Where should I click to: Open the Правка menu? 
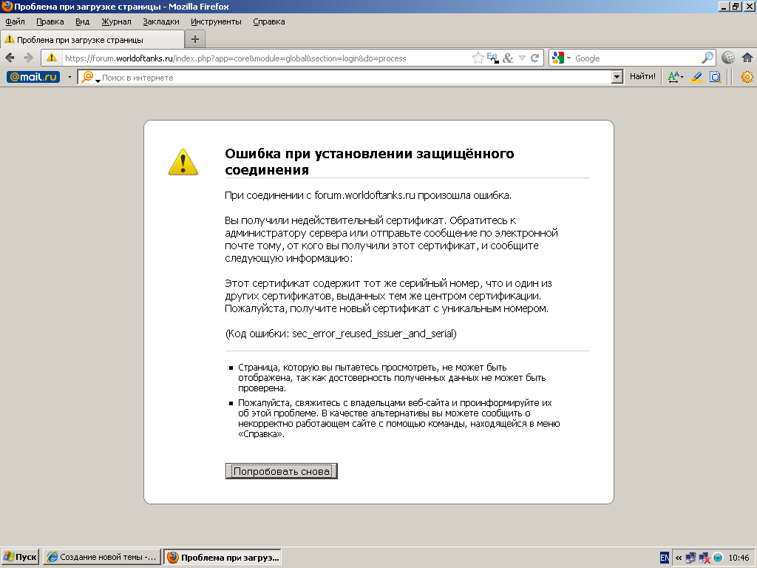click(x=50, y=21)
